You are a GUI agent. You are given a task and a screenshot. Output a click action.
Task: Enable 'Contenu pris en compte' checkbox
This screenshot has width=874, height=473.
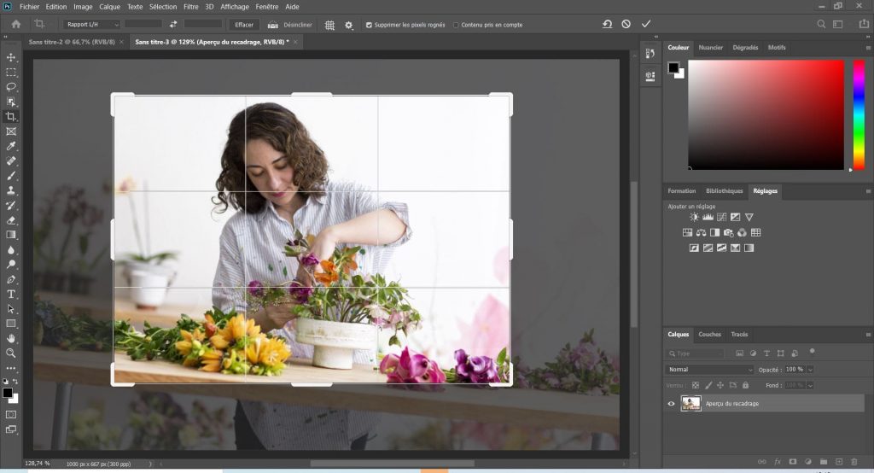coord(456,25)
